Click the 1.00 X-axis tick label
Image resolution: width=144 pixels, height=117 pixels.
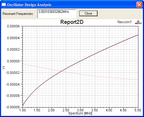pyautogui.click(x=22, y=110)
